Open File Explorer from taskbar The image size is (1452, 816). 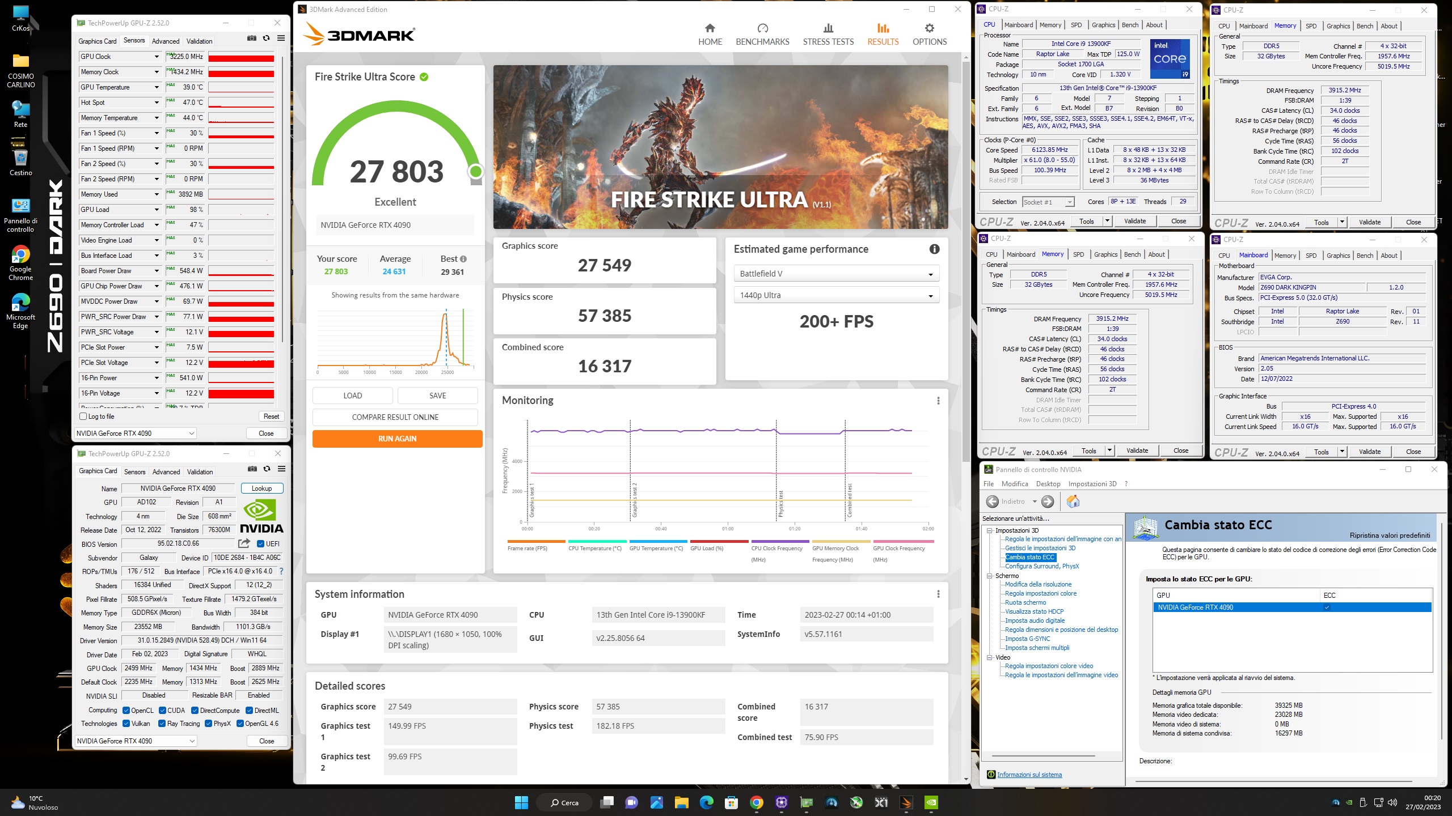coord(681,802)
